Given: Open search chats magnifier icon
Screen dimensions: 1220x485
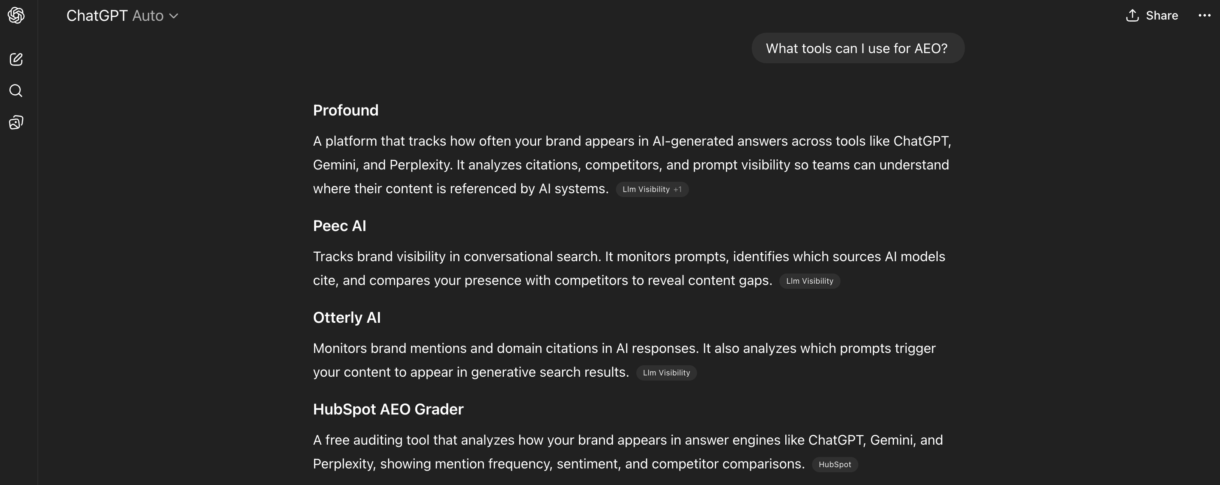Looking at the screenshot, I should tap(16, 90).
